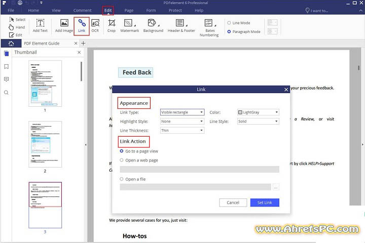This screenshot has width=365, height=243.
Task: Switch to the Home tab
Action: 33,11
